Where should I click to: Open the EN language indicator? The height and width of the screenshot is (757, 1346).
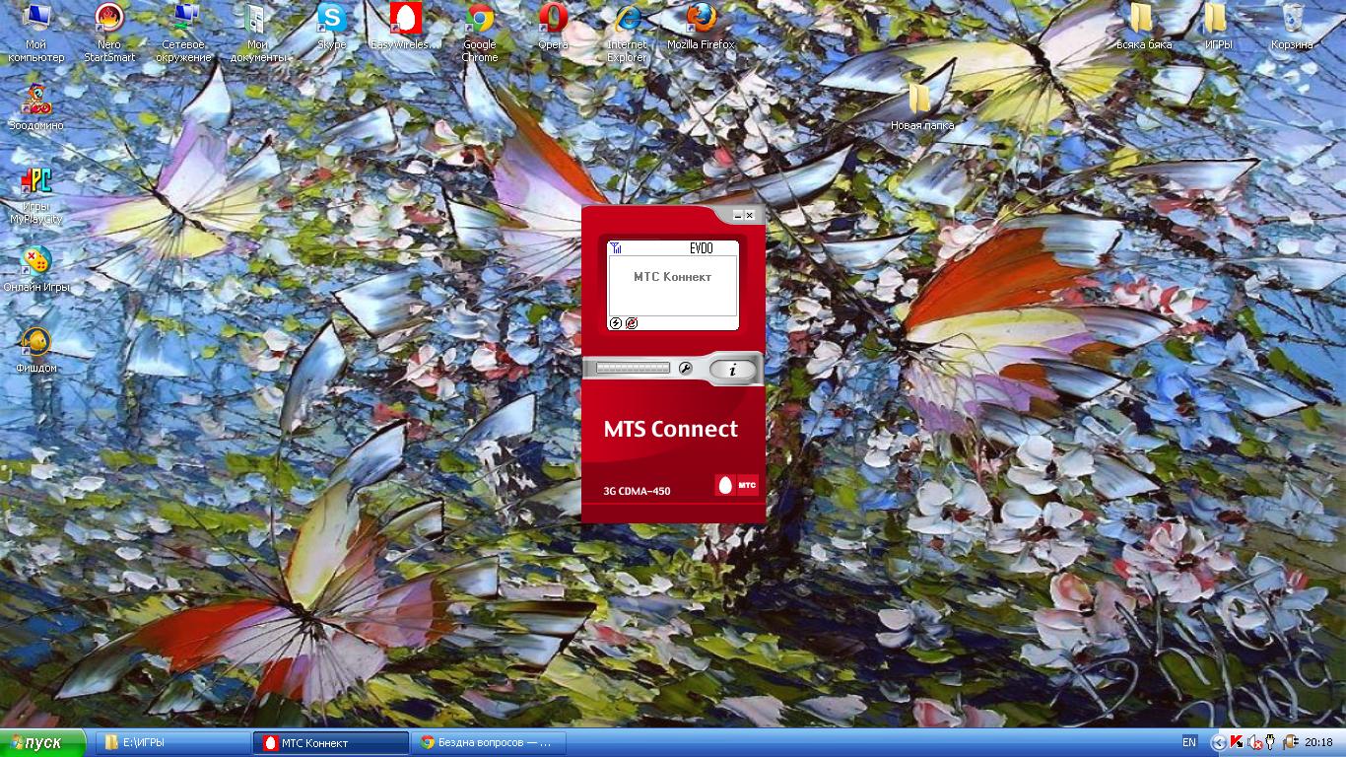[1189, 742]
